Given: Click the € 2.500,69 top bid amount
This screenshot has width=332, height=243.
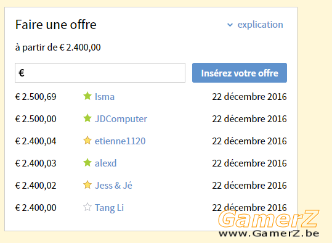Looking at the screenshot, I should (36, 97).
